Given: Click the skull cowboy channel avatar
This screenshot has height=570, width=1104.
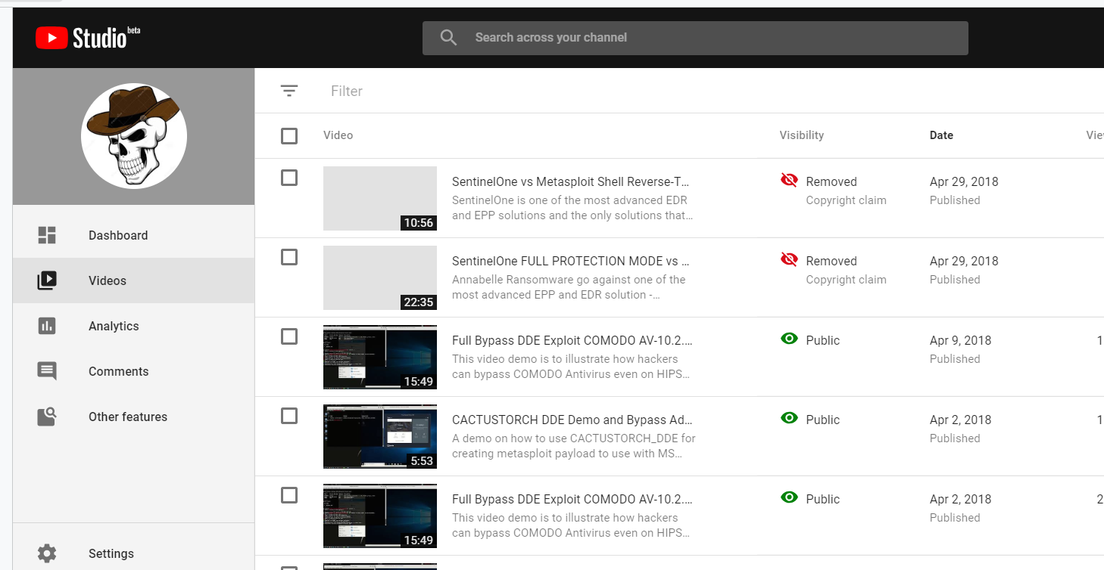Looking at the screenshot, I should (x=134, y=136).
